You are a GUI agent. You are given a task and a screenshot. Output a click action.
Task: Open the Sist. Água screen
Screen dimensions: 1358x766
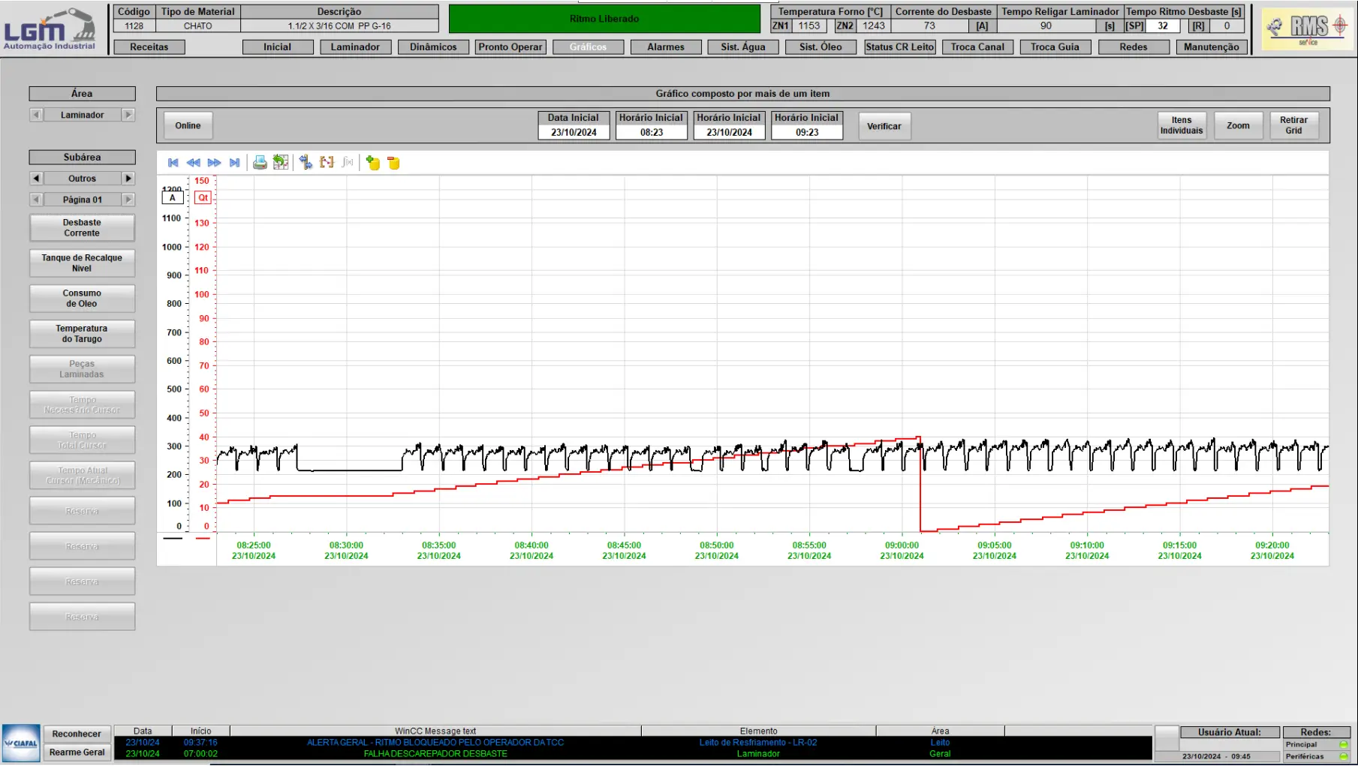pos(742,47)
